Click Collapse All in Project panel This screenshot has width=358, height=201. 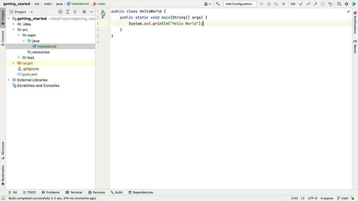tap(75, 12)
